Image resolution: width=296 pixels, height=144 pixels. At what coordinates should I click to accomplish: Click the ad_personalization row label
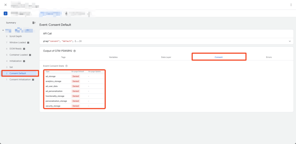point(54,91)
